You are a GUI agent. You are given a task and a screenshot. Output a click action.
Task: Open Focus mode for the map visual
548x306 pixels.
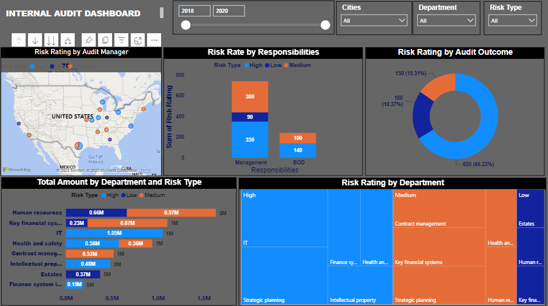(x=138, y=40)
